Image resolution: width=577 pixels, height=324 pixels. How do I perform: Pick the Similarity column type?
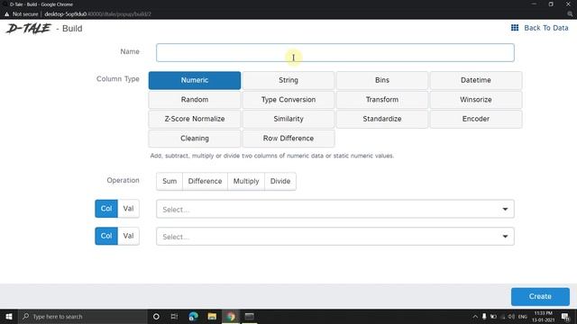[288, 119]
